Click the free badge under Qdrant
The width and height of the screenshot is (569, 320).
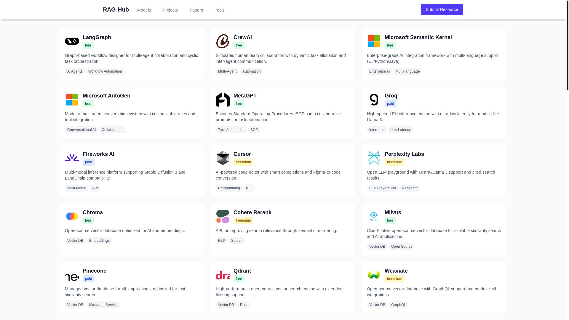tap(239, 279)
